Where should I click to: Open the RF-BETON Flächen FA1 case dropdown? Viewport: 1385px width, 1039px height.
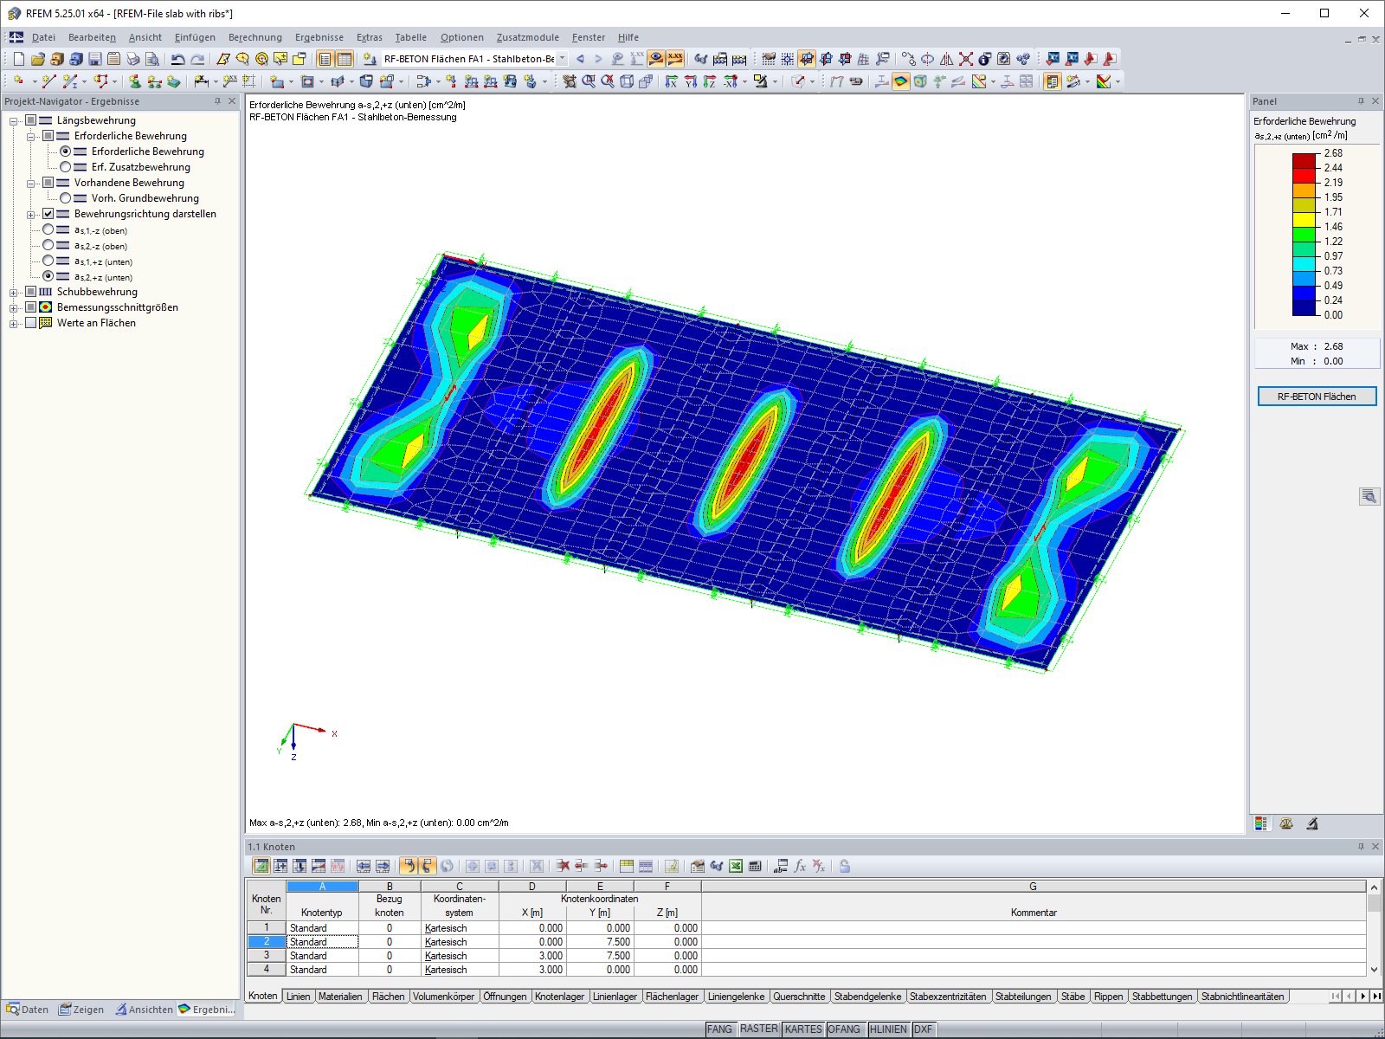[562, 59]
